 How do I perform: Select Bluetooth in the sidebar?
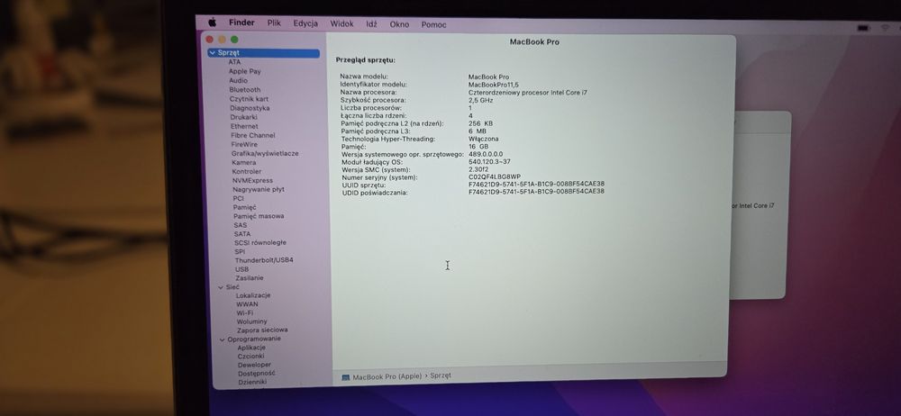click(245, 90)
